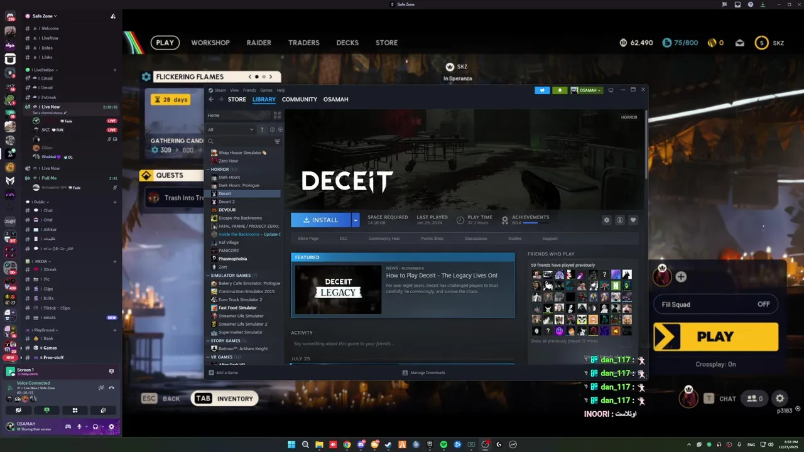Click plus icon to invite squad member
Viewport: 804px width, 452px height.
[x=681, y=276]
